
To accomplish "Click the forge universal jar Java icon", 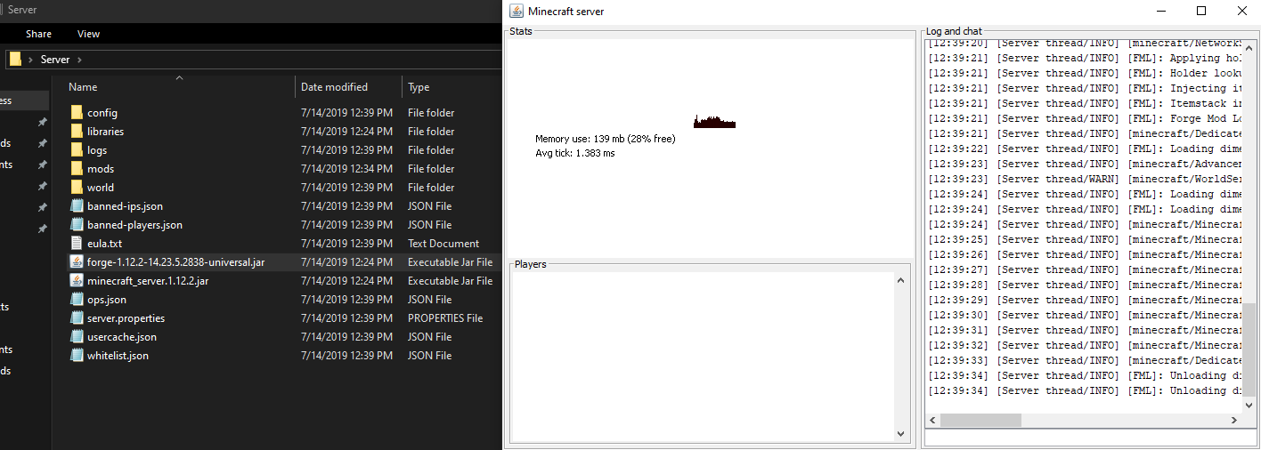I will point(77,262).
